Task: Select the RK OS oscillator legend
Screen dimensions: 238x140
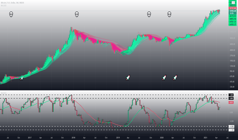Action: pyautogui.click(x=4, y=93)
